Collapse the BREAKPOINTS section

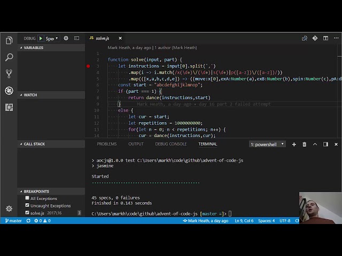pyautogui.click(x=51, y=191)
